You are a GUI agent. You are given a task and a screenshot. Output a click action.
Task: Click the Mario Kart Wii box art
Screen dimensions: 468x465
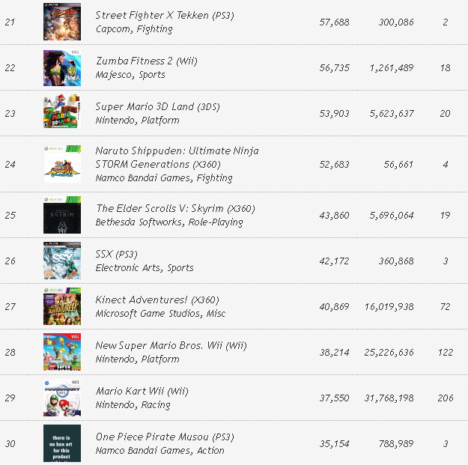(x=62, y=398)
